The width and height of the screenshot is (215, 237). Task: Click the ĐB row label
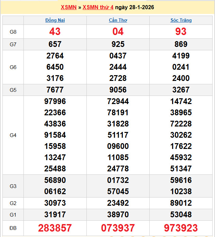[13, 228]
